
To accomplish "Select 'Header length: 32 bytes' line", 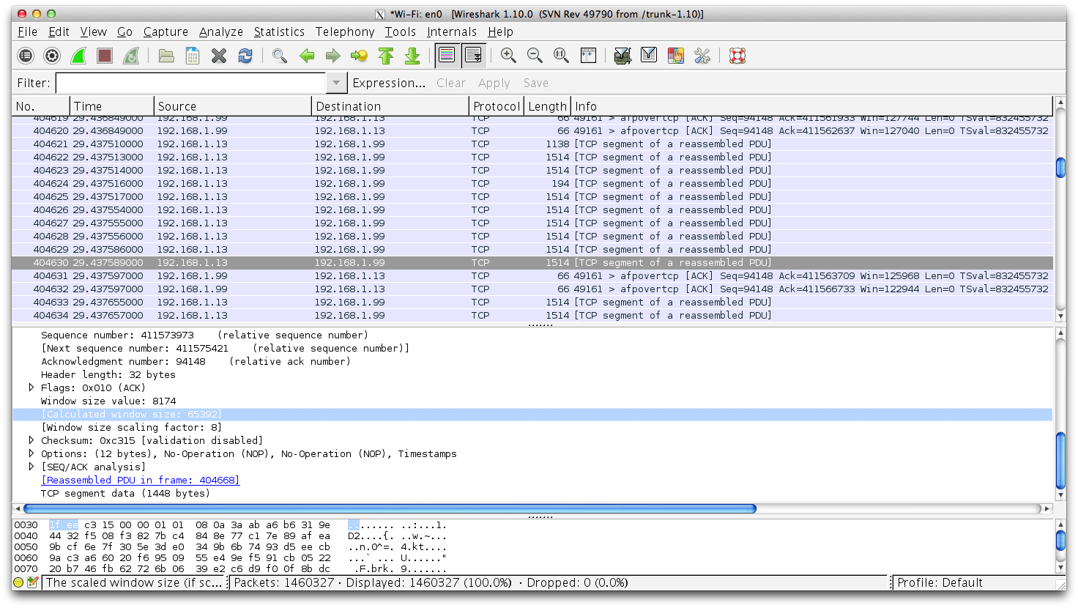I will click(108, 374).
